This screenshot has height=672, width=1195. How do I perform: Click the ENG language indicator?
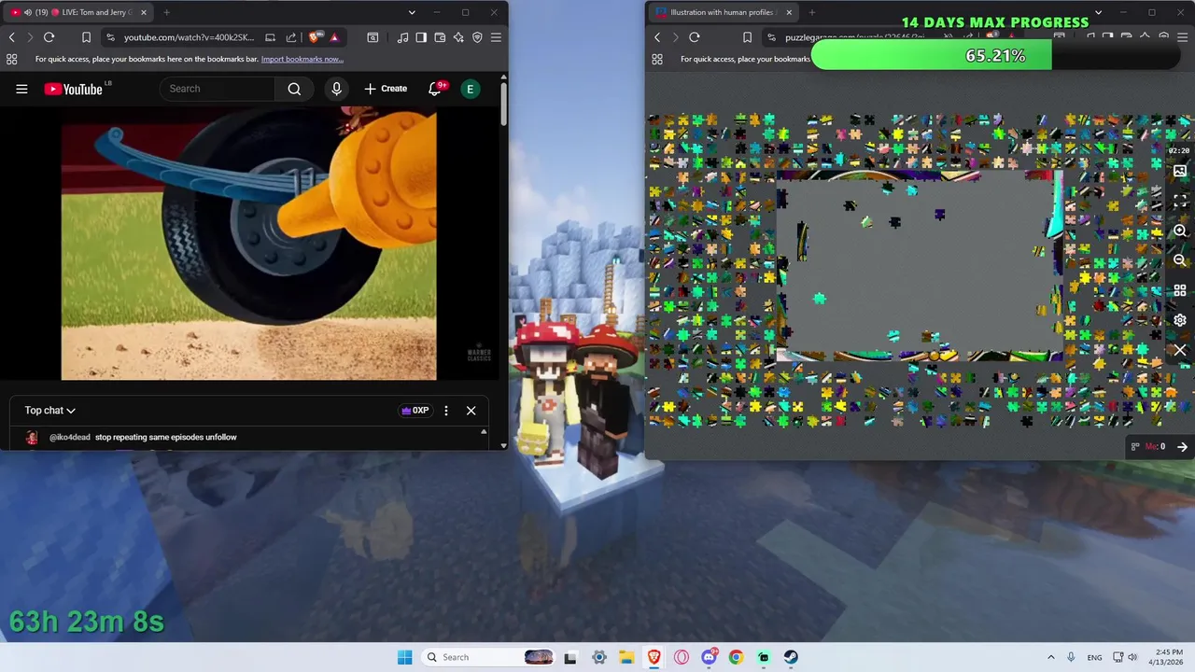tap(1094, 657)
